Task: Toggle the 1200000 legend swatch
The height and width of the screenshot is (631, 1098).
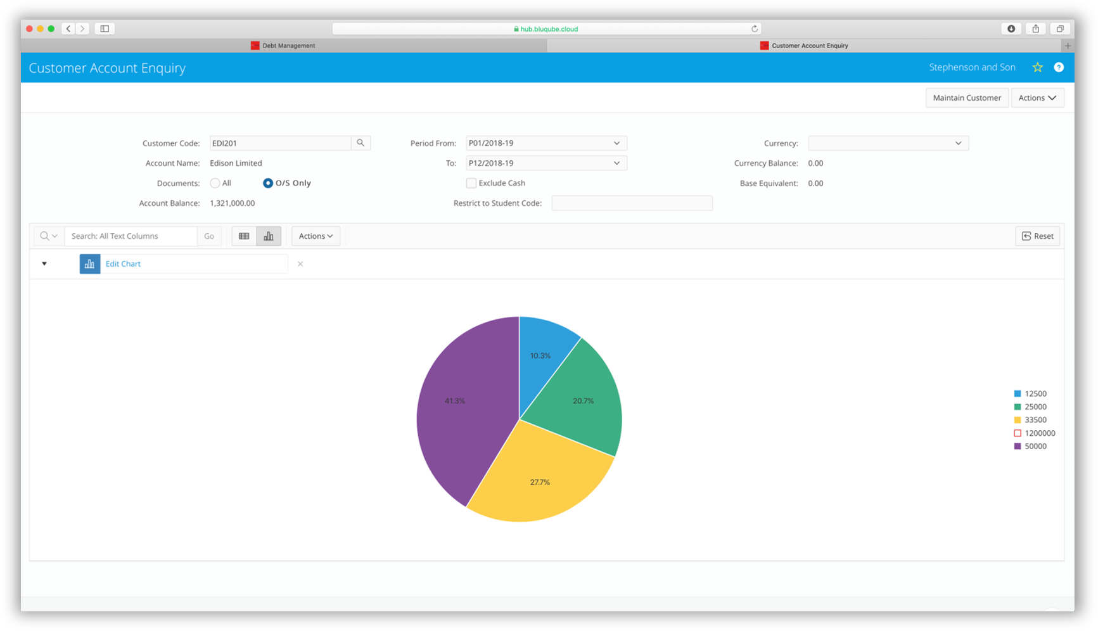Action: (x=1018, y=433)
